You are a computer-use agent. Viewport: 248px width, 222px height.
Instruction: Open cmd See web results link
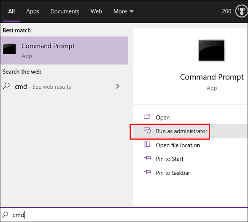point(43,87)
